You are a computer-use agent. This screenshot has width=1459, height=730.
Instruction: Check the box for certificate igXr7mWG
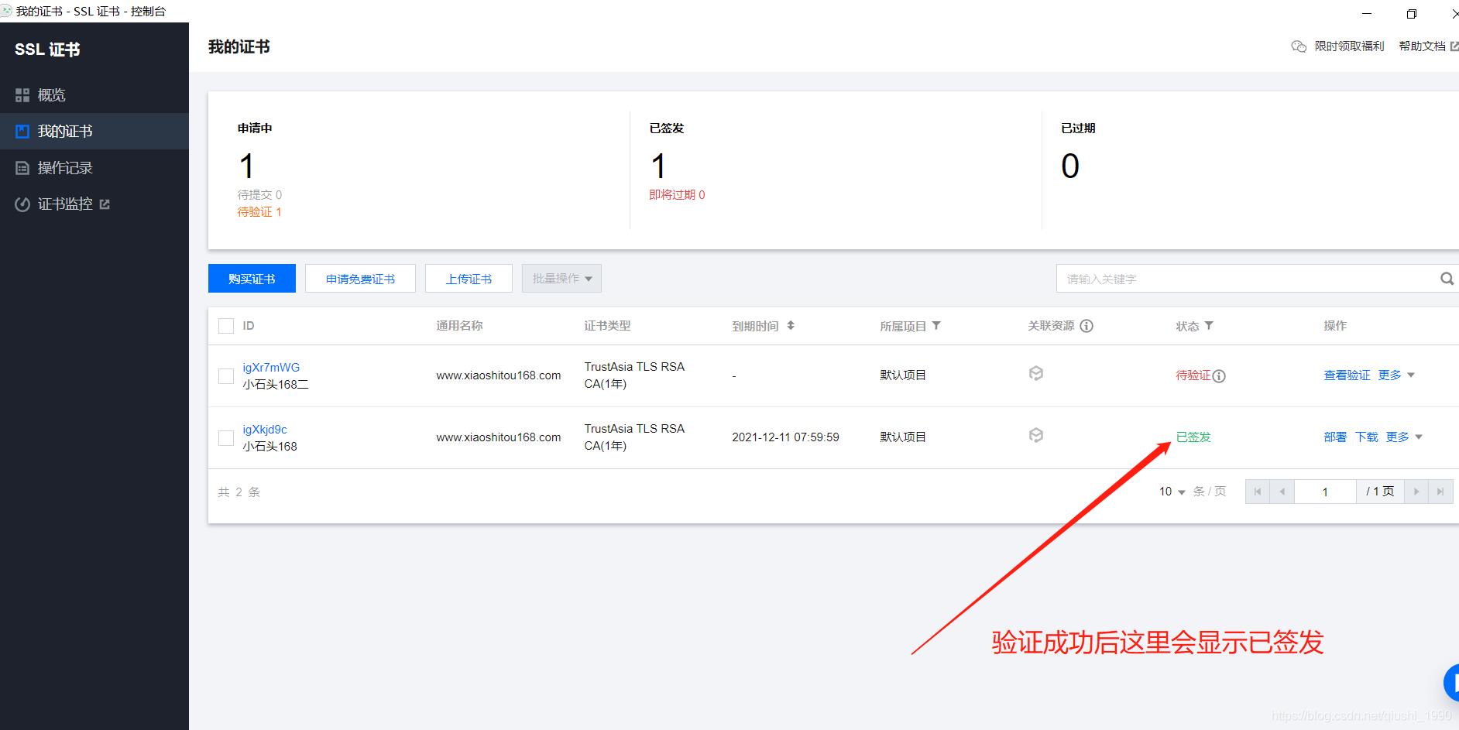point(226,376)
